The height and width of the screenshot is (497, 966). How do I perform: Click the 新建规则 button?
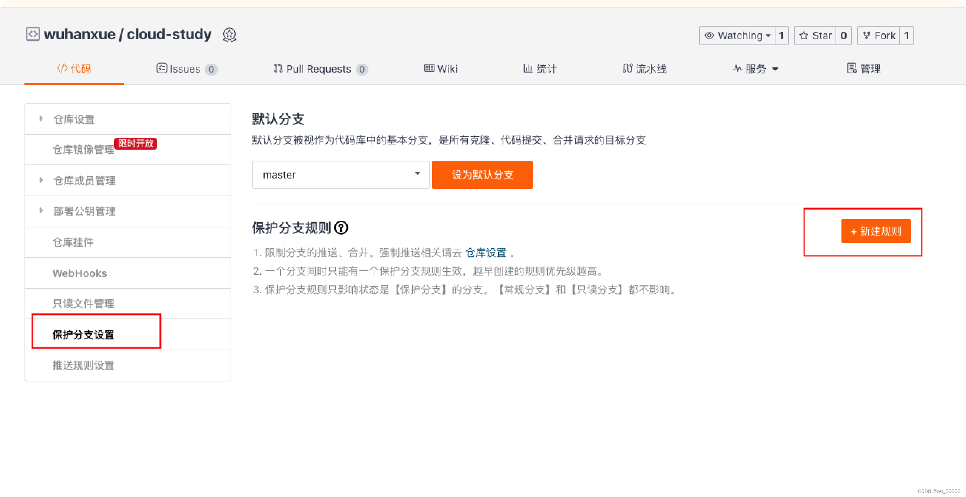pyautogui.click(x=876, y=231)
